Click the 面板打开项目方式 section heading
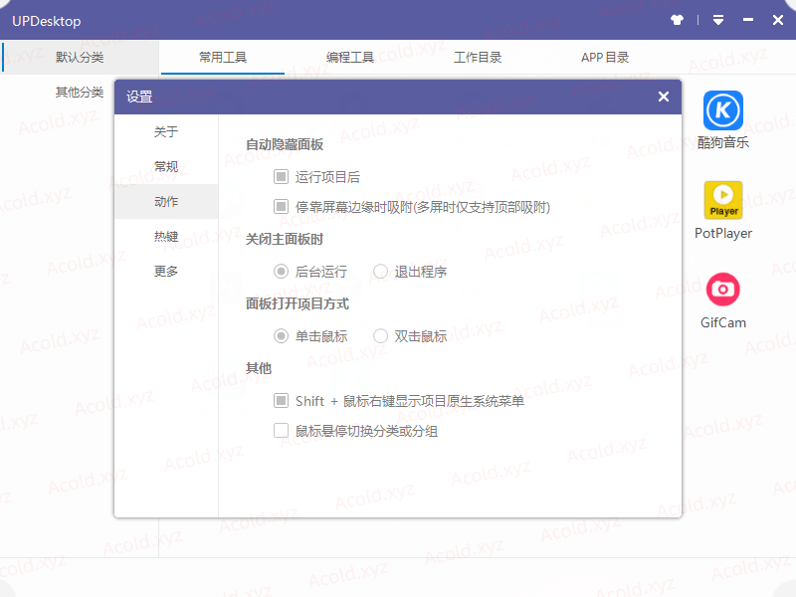796x597 pixels. (298, 303)
